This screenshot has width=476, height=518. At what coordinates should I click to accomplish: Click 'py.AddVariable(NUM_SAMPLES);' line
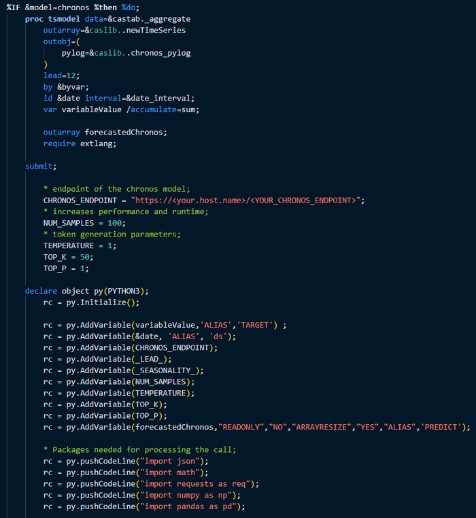tap(119, 382)
